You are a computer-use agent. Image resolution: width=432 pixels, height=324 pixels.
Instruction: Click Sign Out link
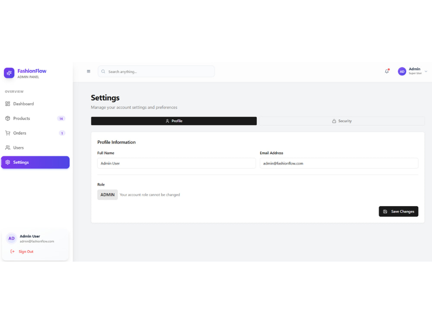coord(26,251)
